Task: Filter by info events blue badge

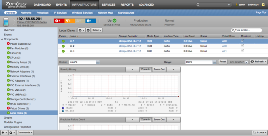Action: click(90, 21)
